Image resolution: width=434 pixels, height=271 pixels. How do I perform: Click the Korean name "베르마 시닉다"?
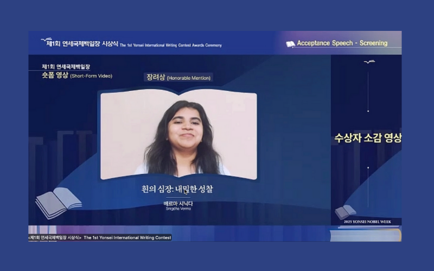[x=178, y=203]
